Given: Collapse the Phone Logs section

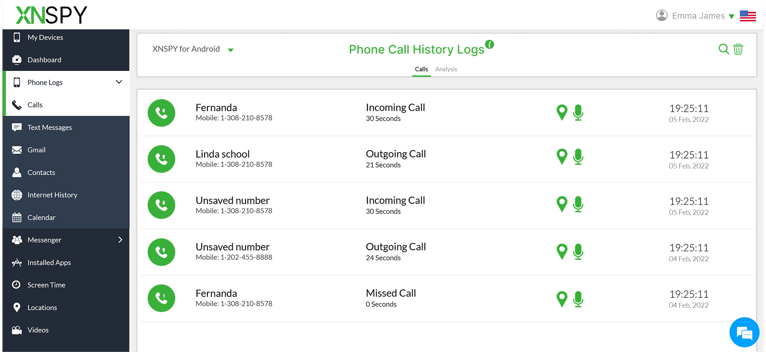Looking at the screenshot, I should click(118, 82).
